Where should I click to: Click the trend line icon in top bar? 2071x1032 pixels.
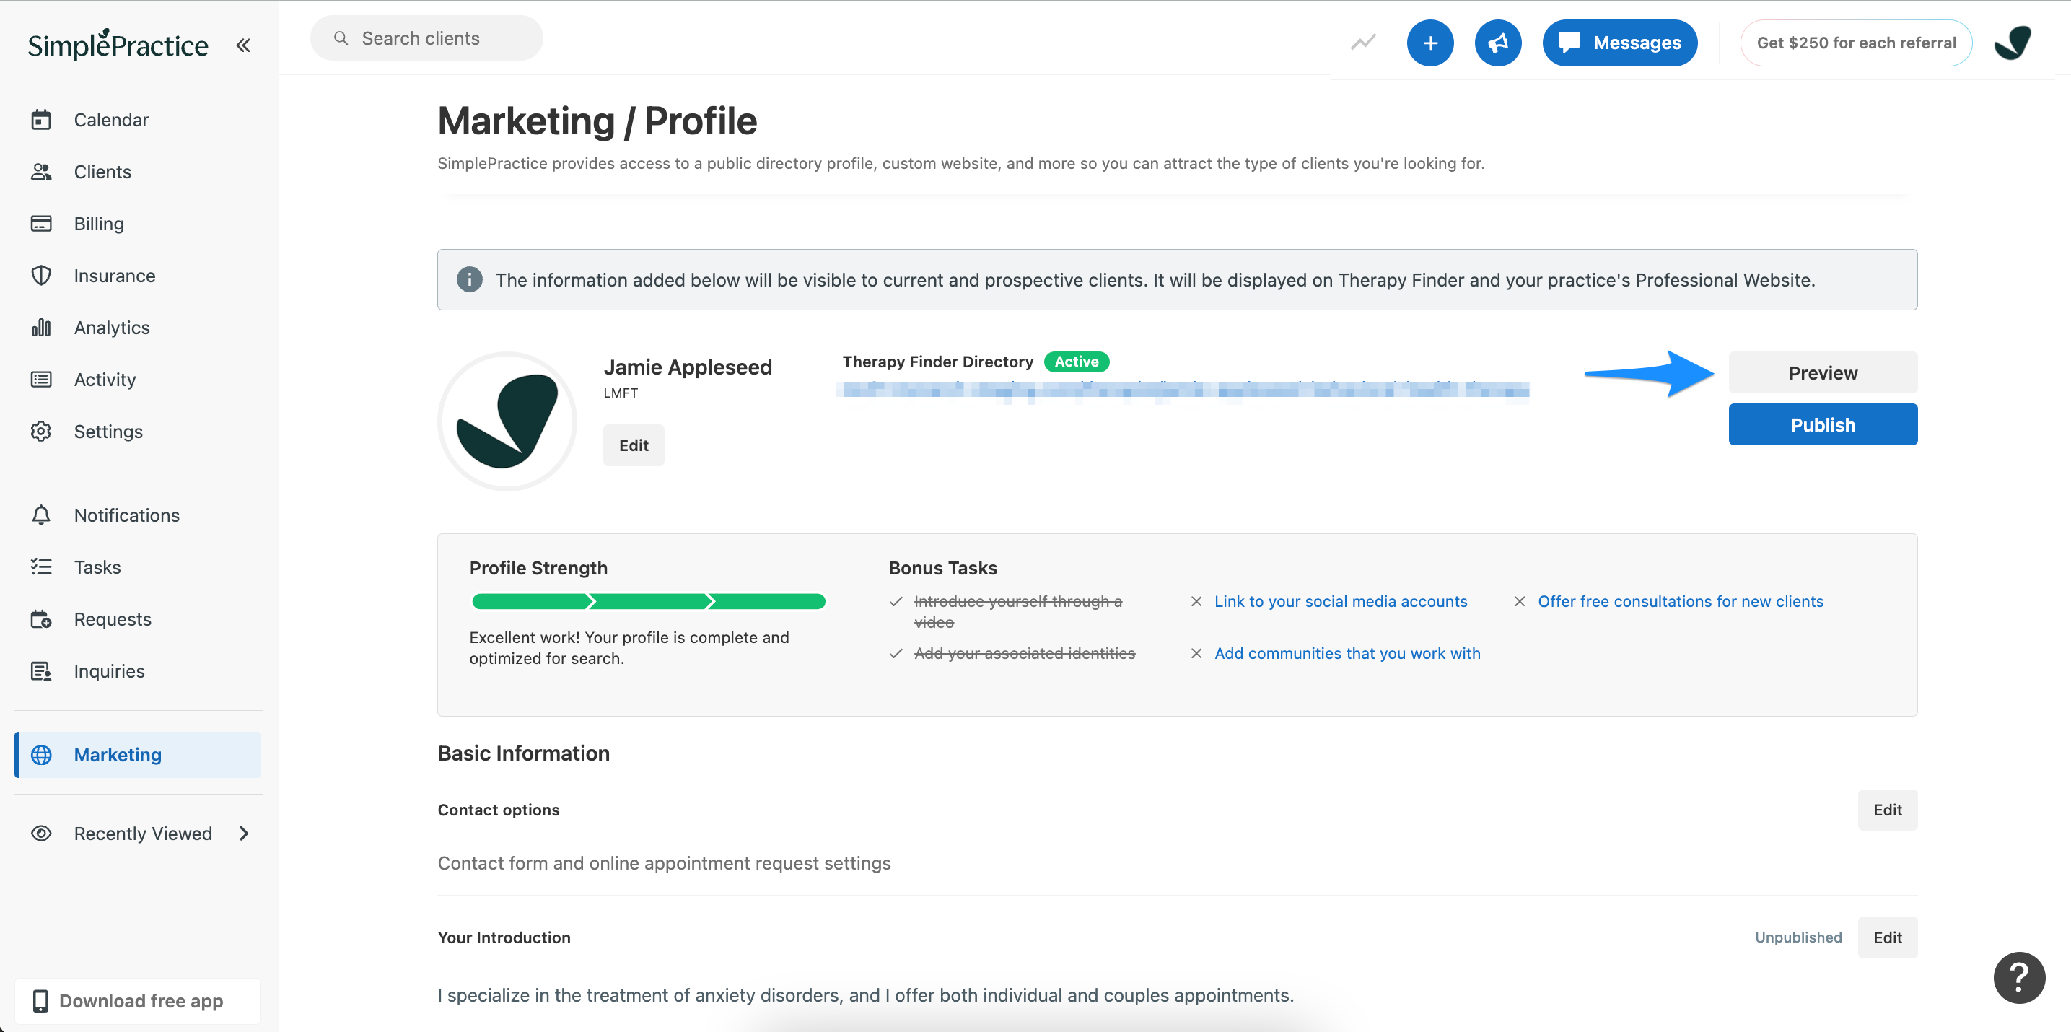pyautogui.click(x=1362, y=43)
